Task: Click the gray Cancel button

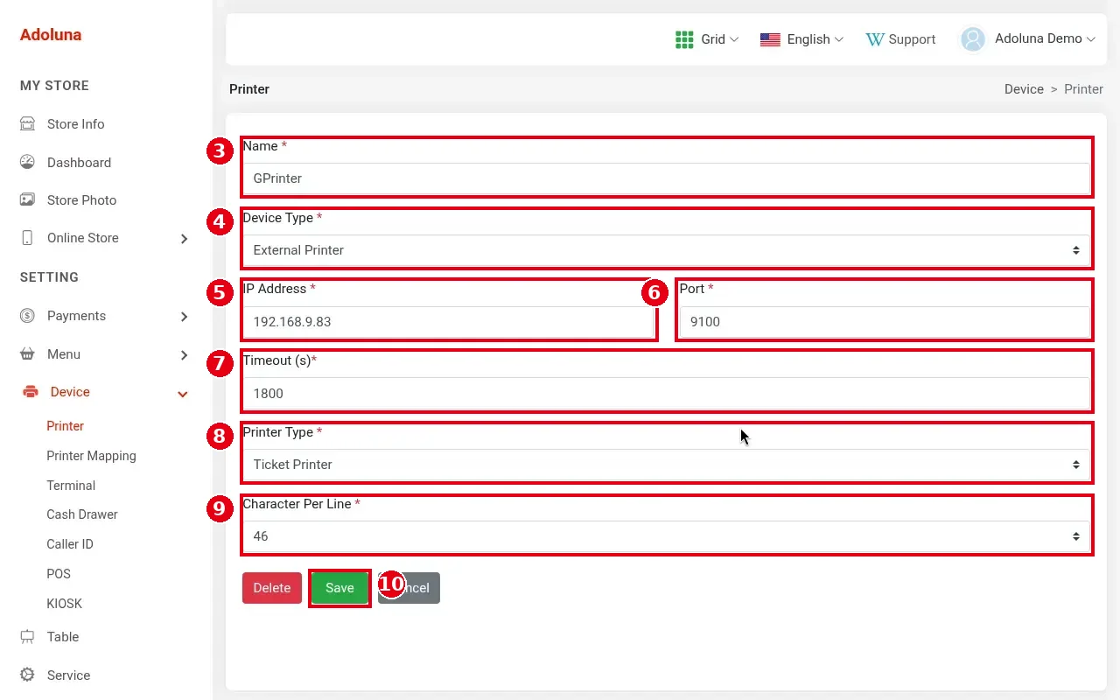Action: click(x=409, y=588)
